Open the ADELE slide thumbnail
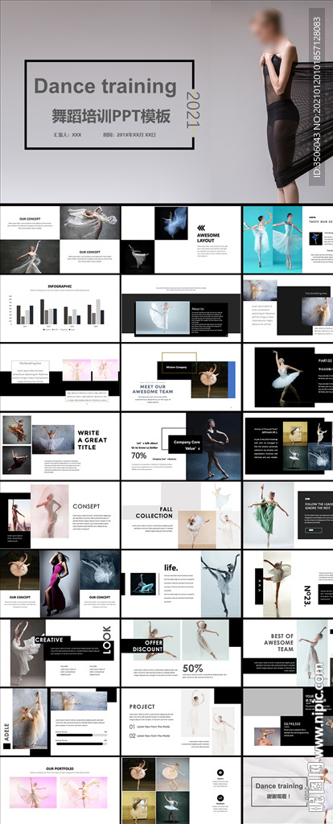Image resolution: width=333 pixels, height=824 pixels. (x=60, y=722)
